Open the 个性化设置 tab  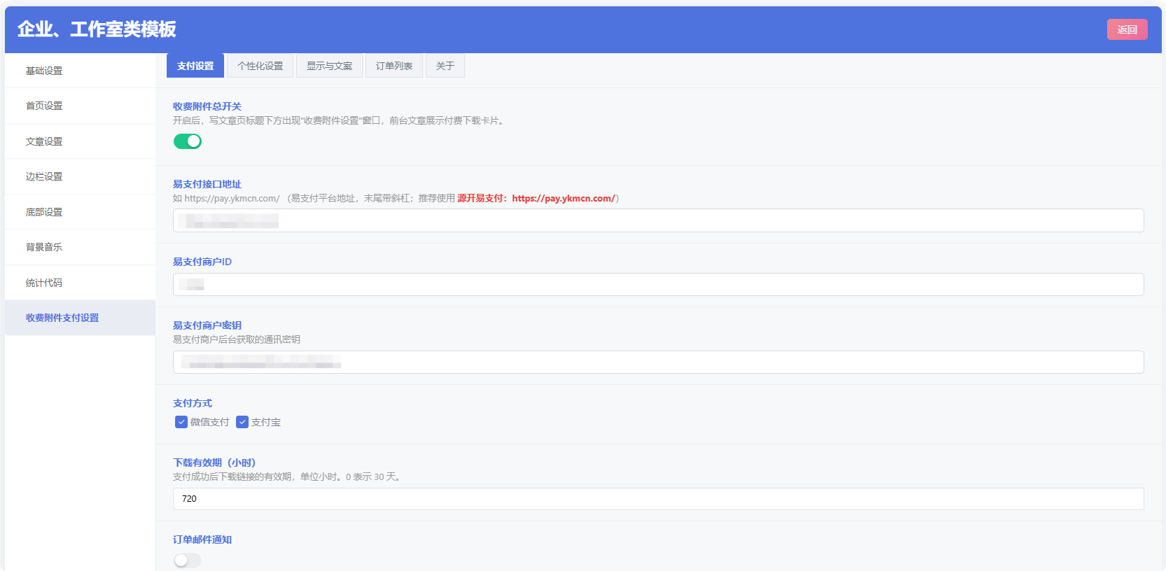260,66
